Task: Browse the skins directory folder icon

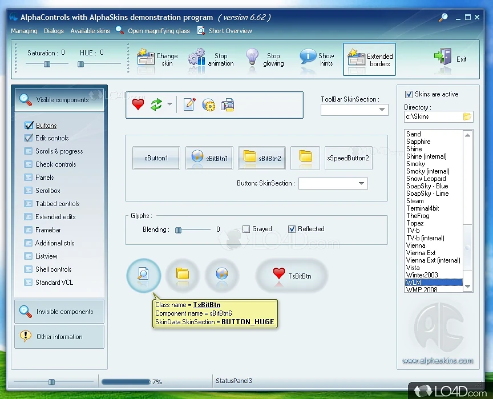Action: coord(467,116)
